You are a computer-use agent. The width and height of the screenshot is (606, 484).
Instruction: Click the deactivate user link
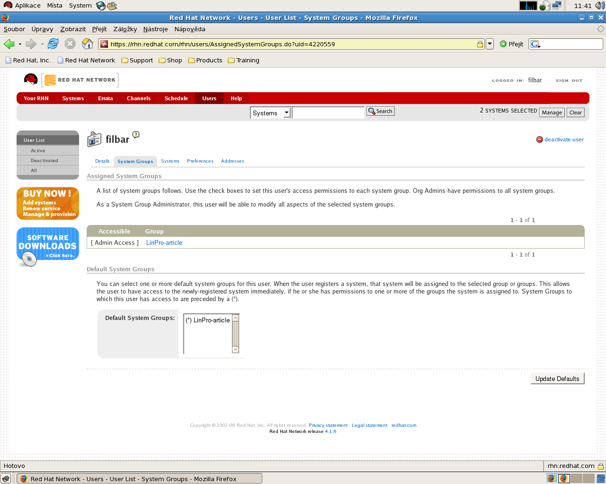564,139
